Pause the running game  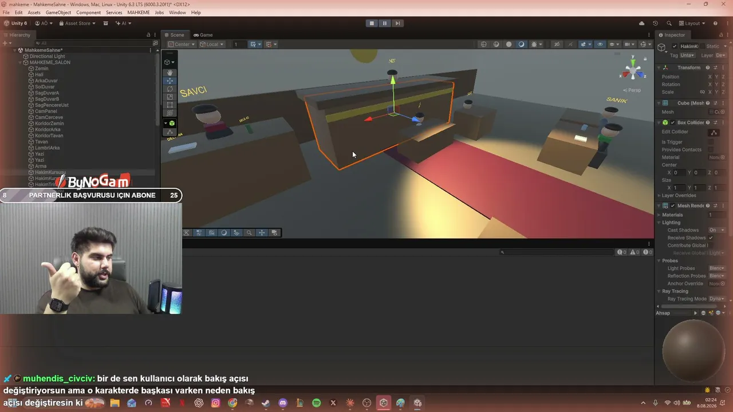coord(384,23)
